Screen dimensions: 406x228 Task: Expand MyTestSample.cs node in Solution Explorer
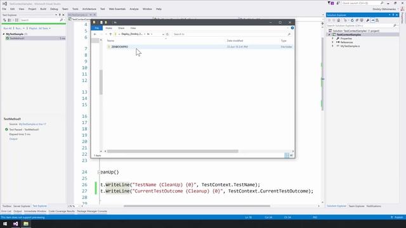332,46
